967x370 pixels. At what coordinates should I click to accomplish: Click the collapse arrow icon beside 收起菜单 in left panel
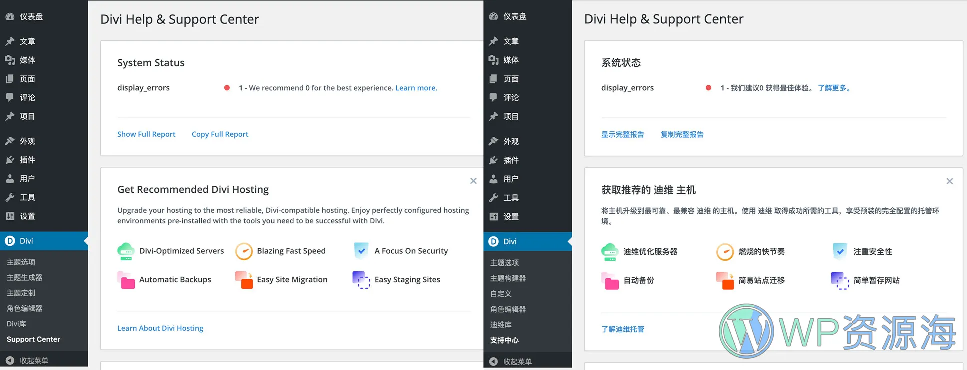(10, 360)
